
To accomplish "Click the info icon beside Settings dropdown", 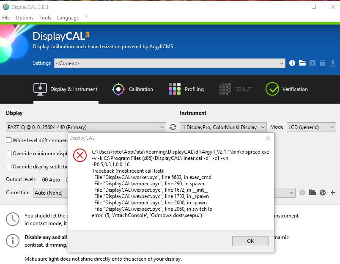I will click(x=292, y=63).
